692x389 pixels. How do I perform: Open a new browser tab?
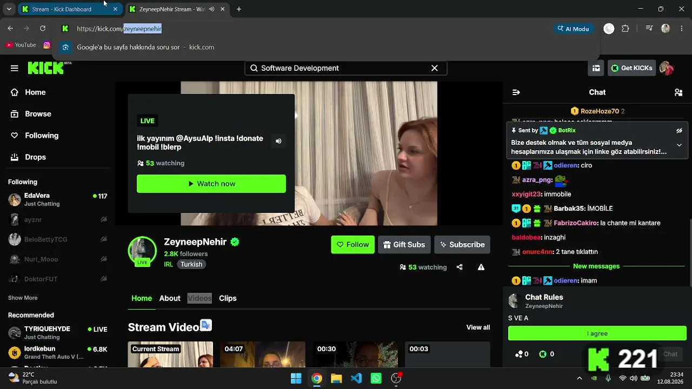239,9
